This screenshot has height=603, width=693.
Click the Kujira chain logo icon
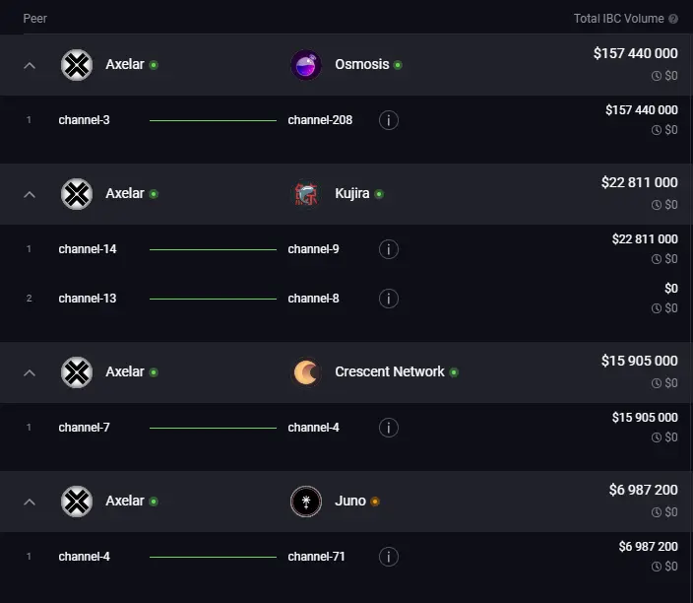tap(306, 194)
